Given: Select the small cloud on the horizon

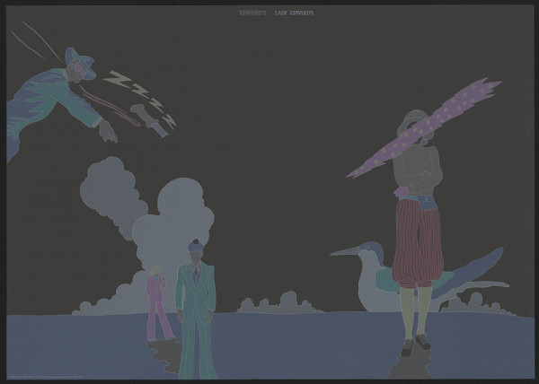Looking at the screenshot, I should pyautogui.click(x=281, y=303).
